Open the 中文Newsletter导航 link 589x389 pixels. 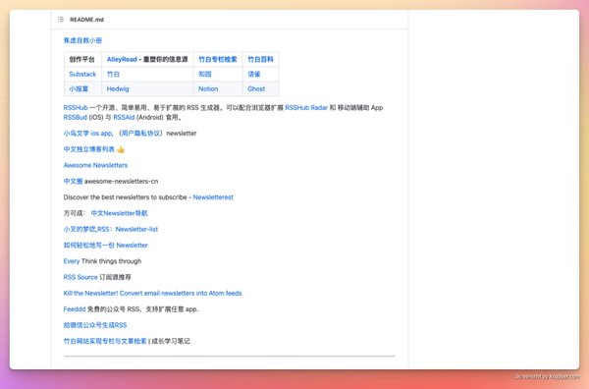[x=120, y=213]
